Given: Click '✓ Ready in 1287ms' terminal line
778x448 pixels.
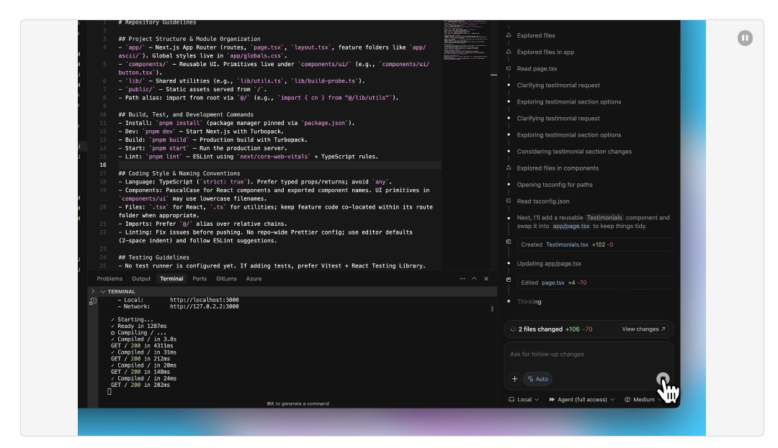Looking at the screenshot, I should click(139, 326).
